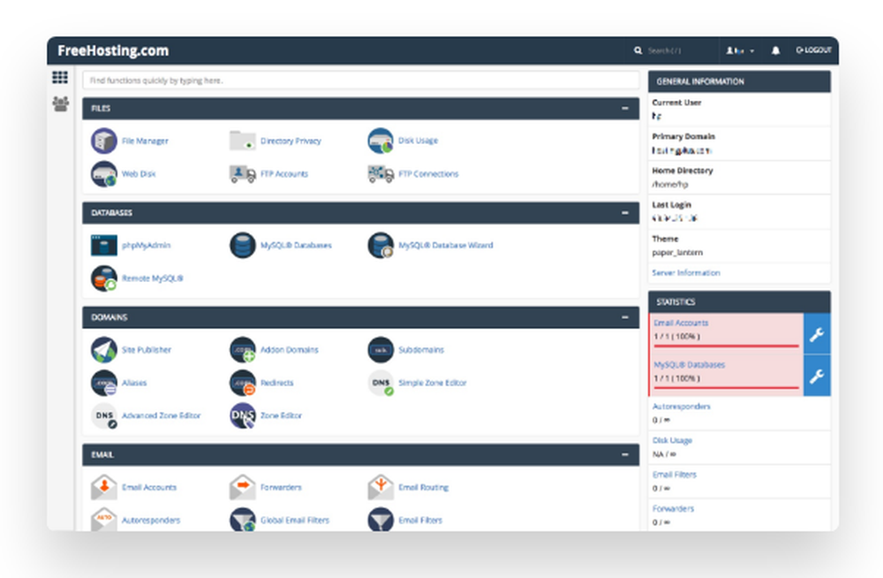The image size is (883, 578).
Task: Open the Disk Usage icon in Files
Action: tap(381, 141)
